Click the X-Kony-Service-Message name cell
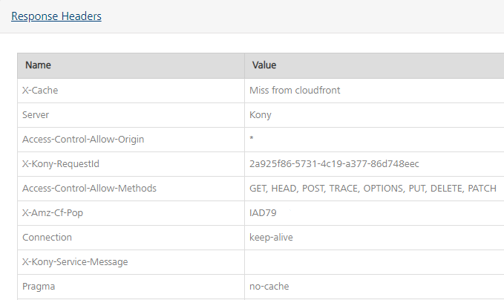This screenshot has width=504, height=300. click(131, 262)
